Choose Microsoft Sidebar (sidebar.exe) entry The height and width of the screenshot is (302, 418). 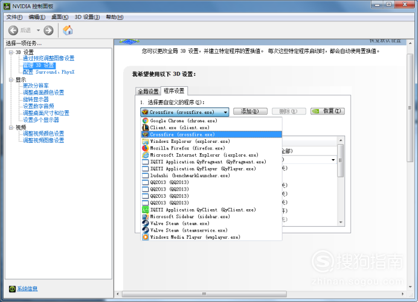click(211, 216)
